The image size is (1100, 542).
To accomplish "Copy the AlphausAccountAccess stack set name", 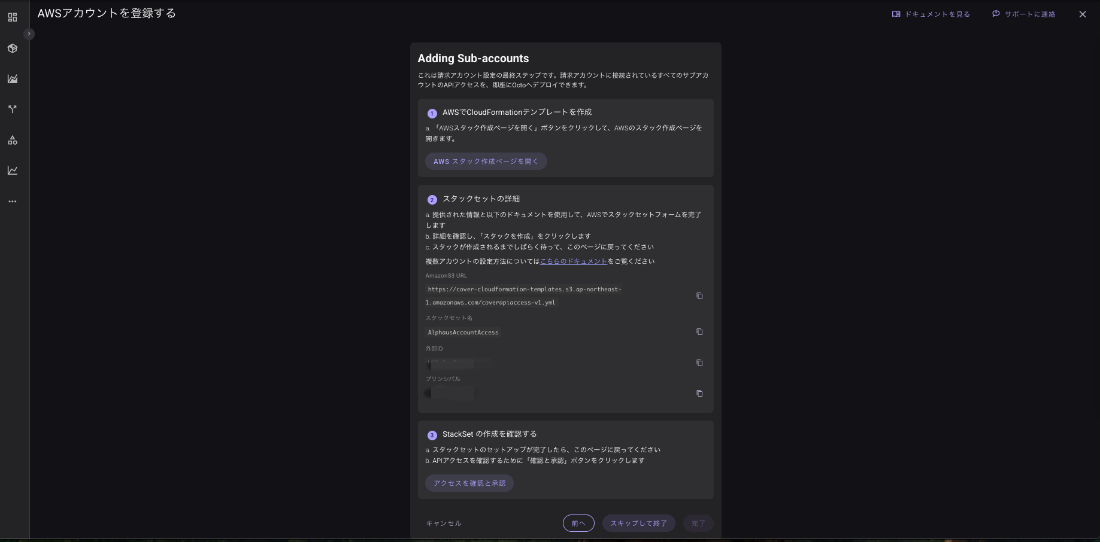I will tap(699, 331).
